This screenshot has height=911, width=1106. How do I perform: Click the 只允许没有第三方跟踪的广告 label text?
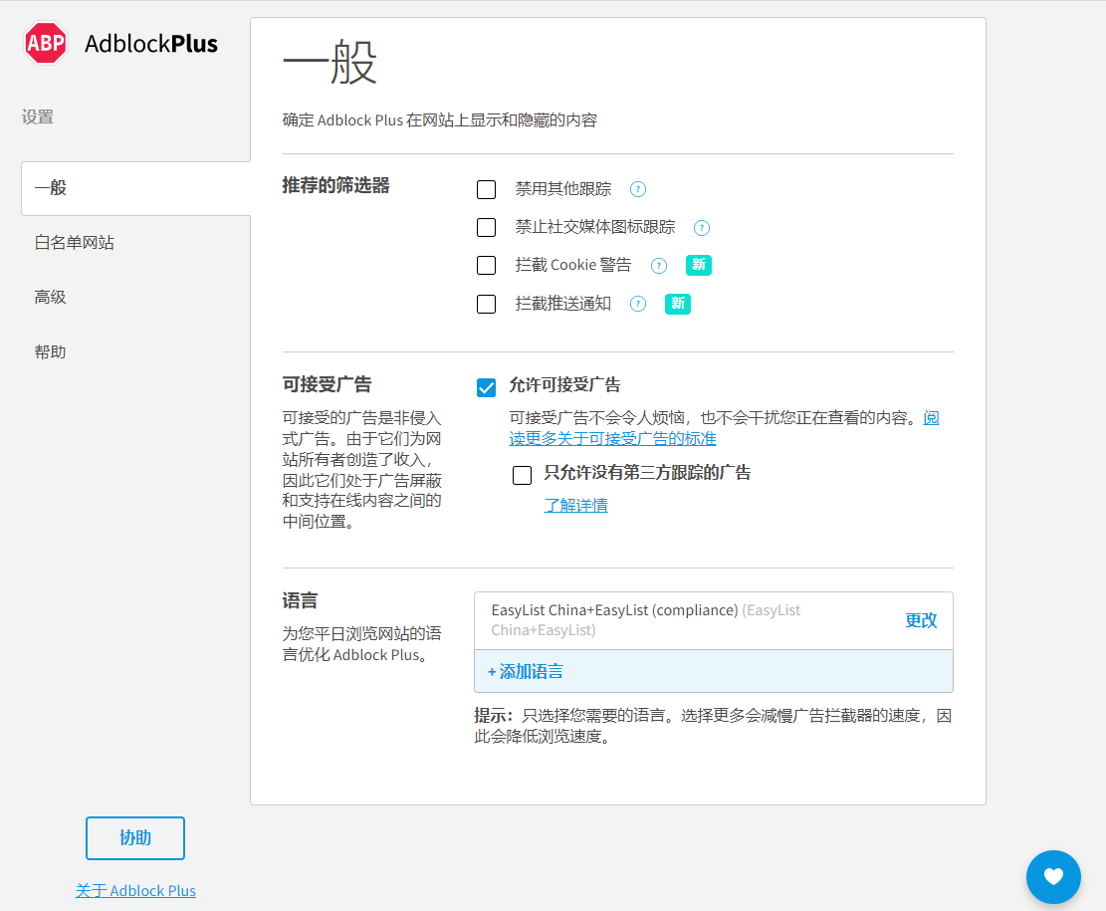click(647, 473)
